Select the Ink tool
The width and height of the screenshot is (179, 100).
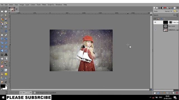(x=2, y=70)
